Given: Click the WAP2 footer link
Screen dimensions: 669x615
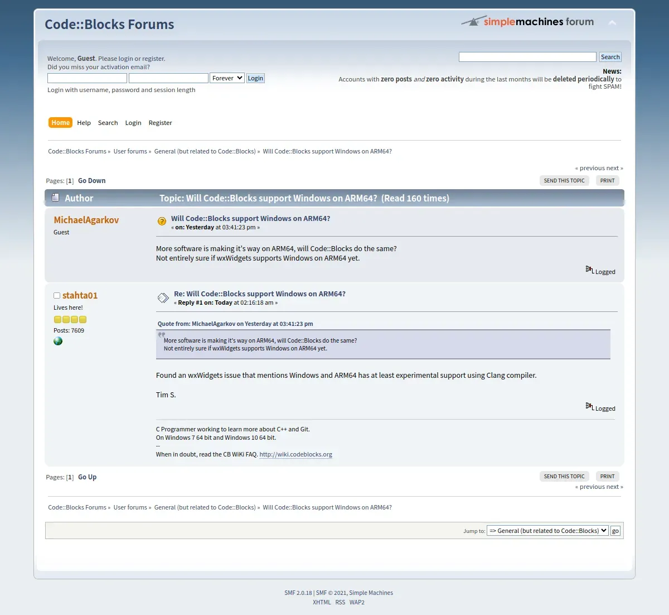Looking at the screenshot, I should point(357,602).
